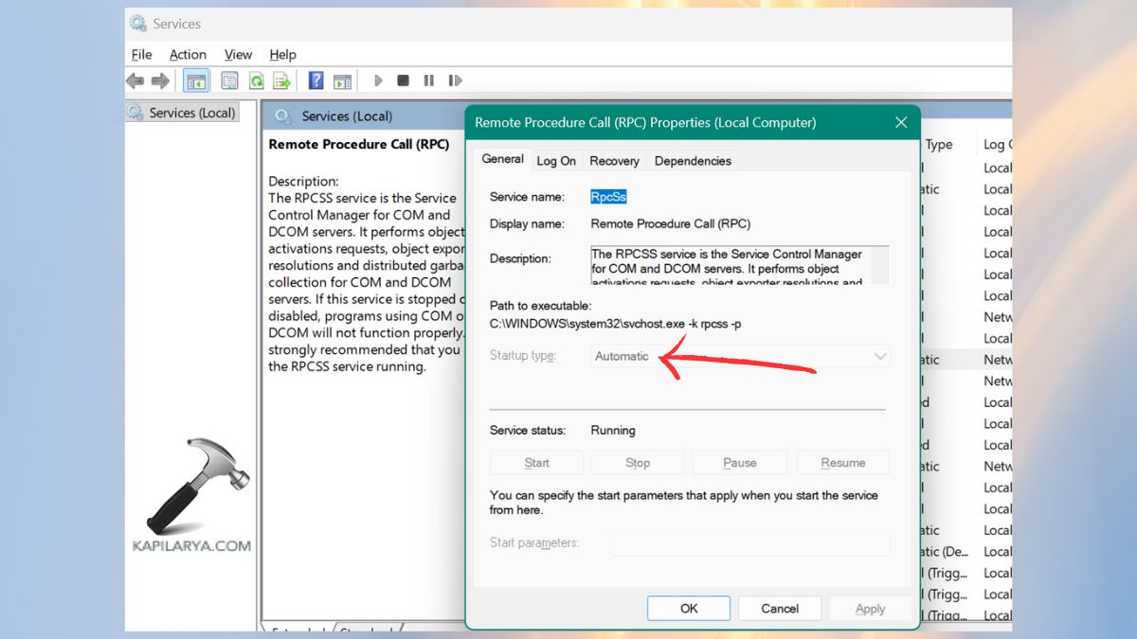Switch to the Dependencies tab
1137x639 pixels.
(x=693, y=161)
